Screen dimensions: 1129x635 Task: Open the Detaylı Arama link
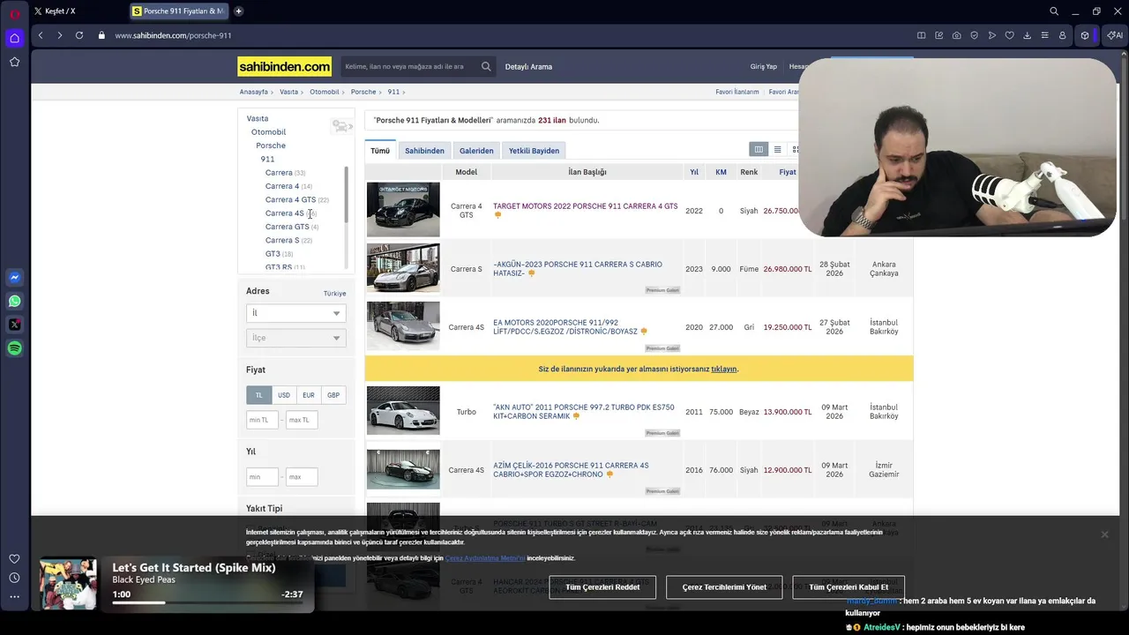tap(528, 67)
